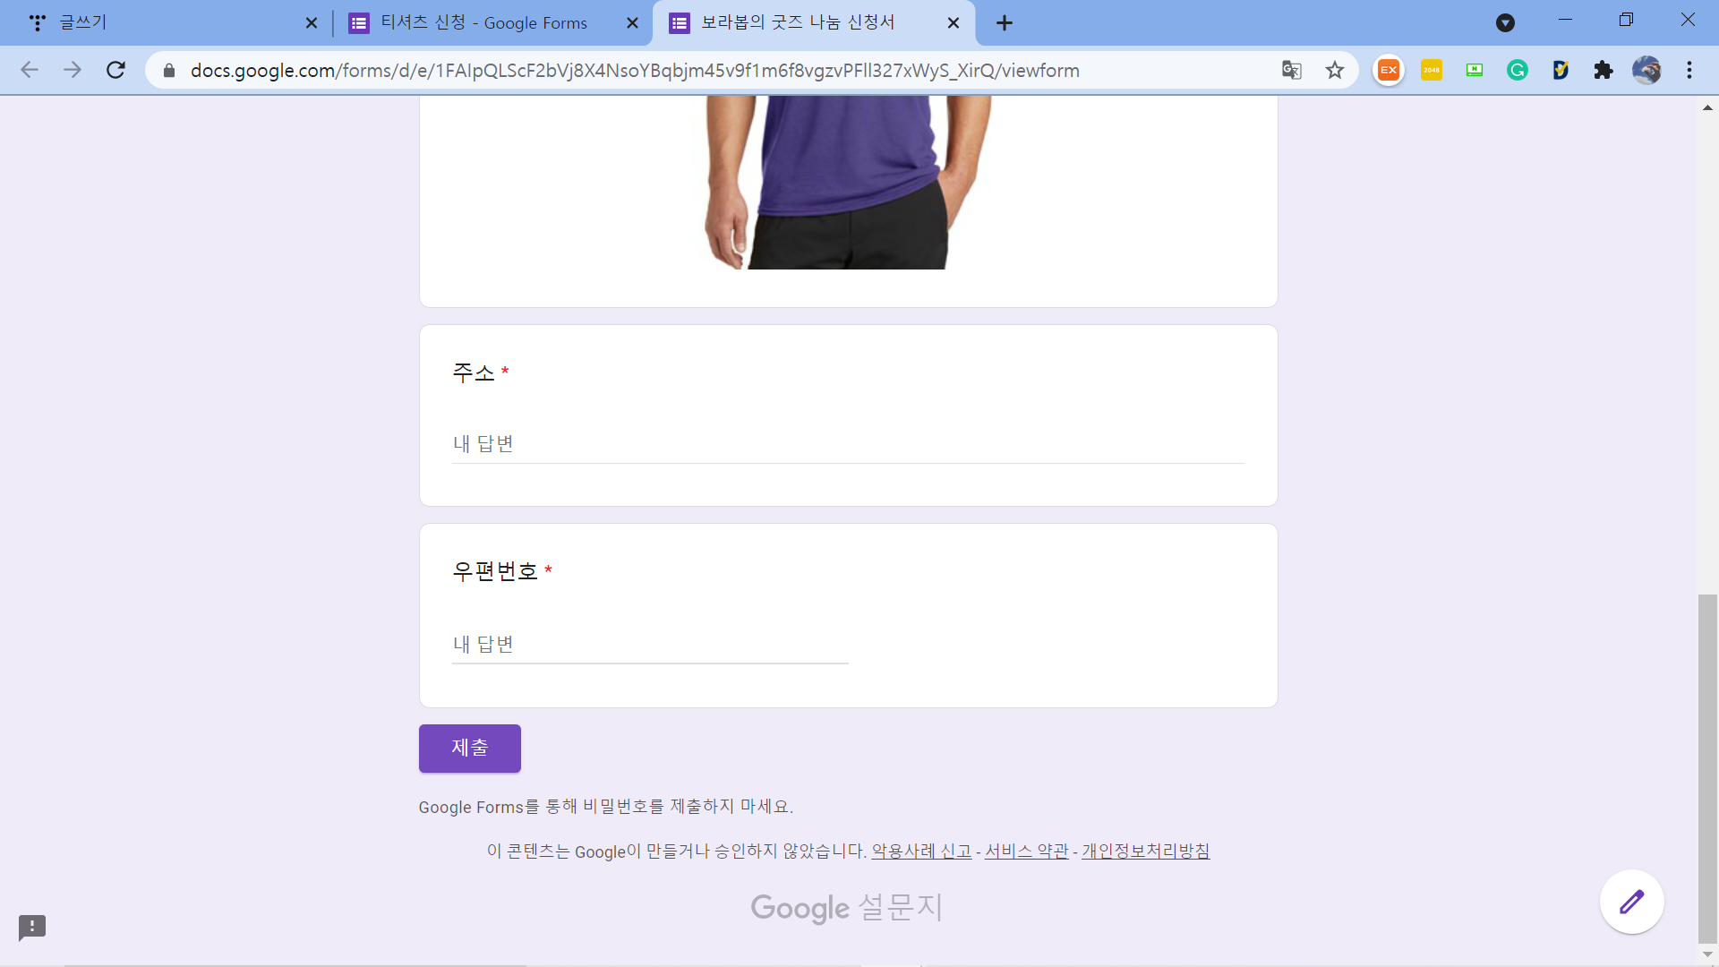1719x967 pixels.
Task: Open the 개인정보처리방침 link
Action: [x=1145, y=851]
